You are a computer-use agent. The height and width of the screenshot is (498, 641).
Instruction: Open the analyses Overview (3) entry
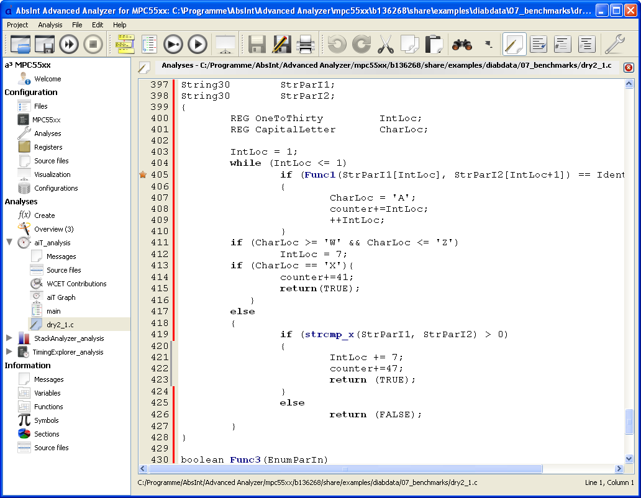tap(46, 229)
